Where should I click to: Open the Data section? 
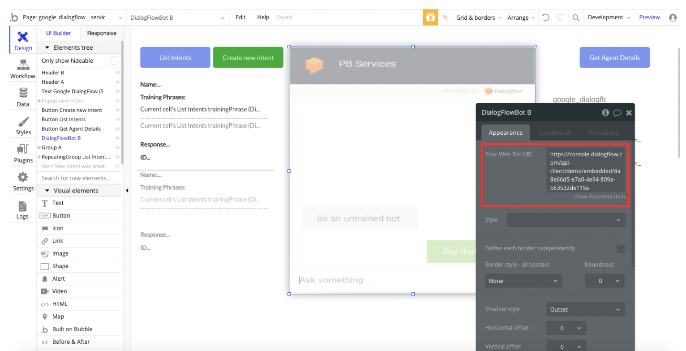pos(23,97)
